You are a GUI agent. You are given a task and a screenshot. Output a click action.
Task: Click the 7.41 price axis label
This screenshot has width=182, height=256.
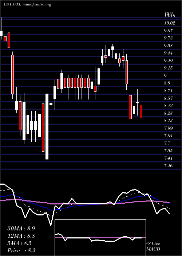tap(168, 158)
